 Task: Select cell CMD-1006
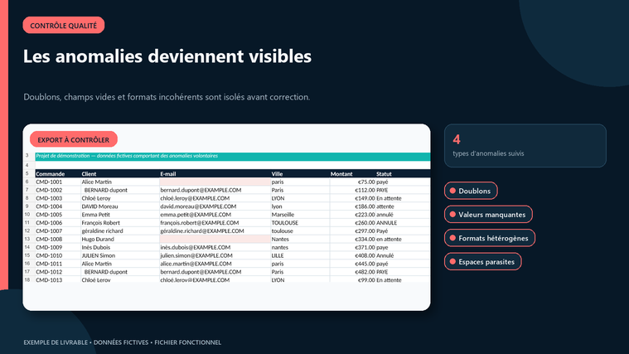click(58, 223)
